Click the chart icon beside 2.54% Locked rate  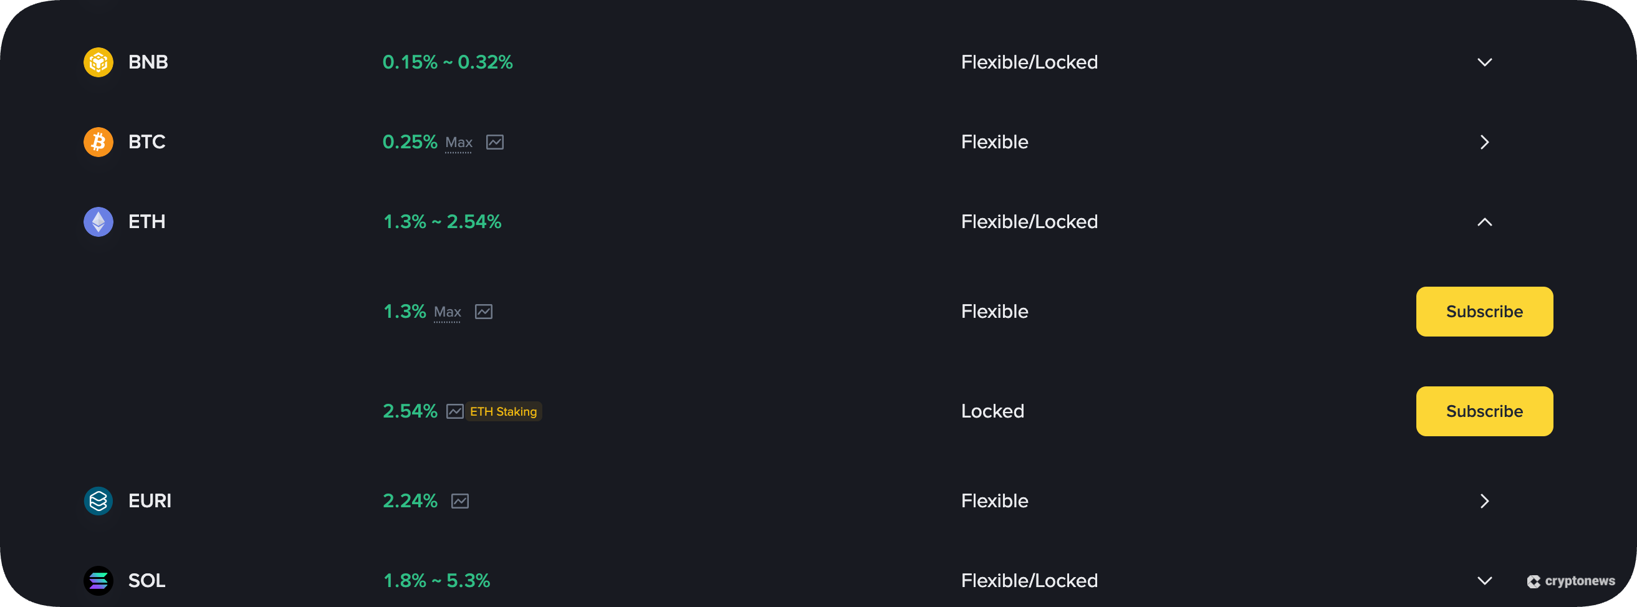(x=455, y=411)
